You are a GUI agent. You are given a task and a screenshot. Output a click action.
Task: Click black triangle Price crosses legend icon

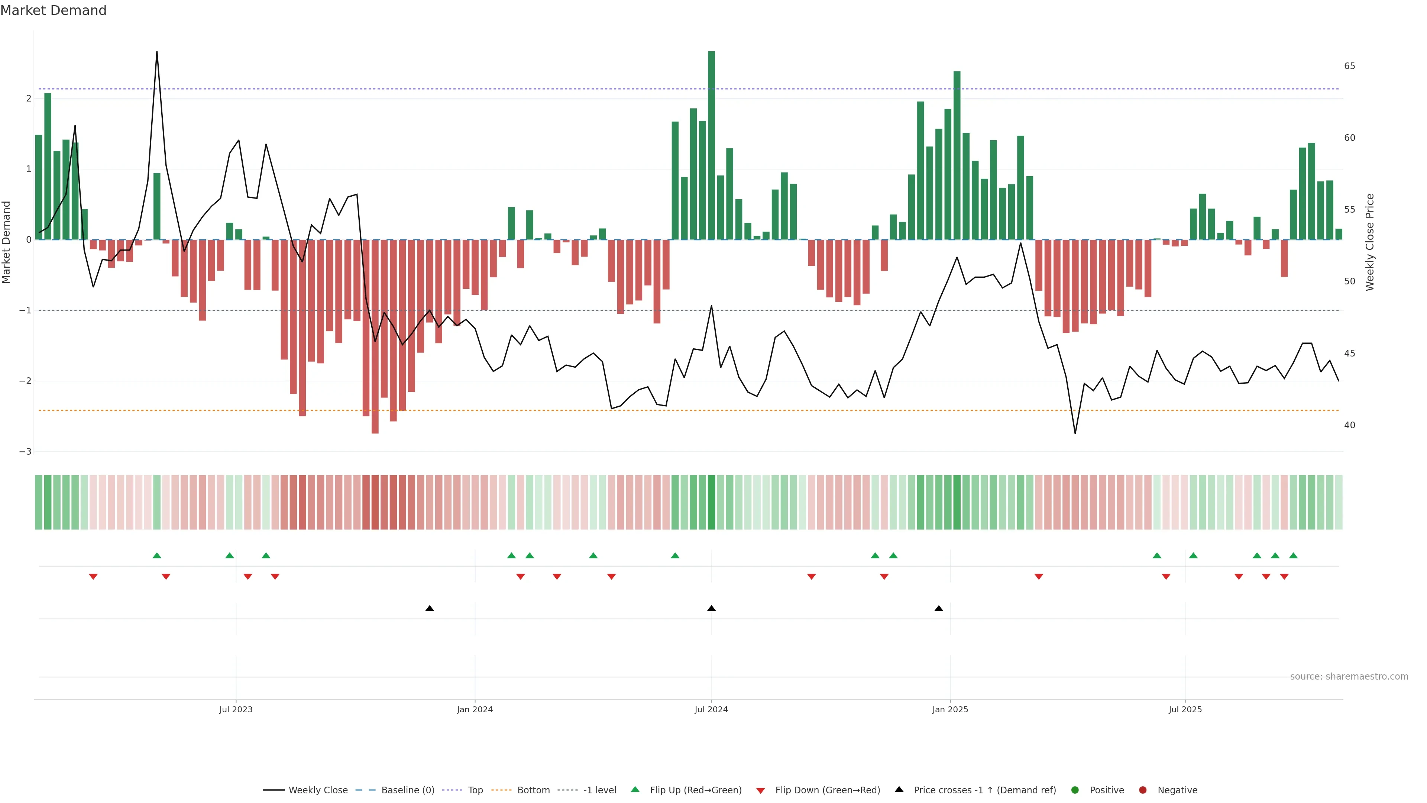click(x=899, y=790)
